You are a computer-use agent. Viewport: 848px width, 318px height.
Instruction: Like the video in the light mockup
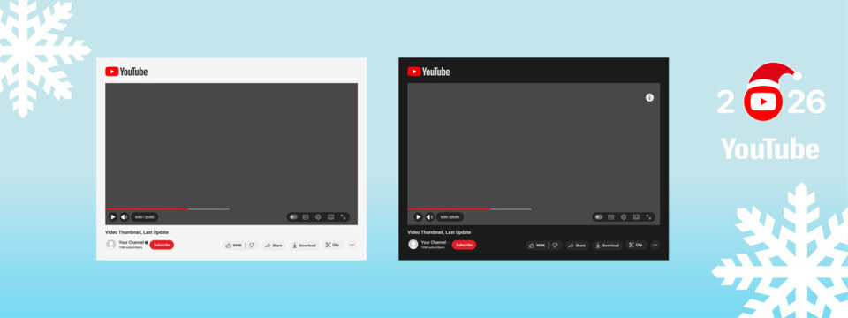234,245
